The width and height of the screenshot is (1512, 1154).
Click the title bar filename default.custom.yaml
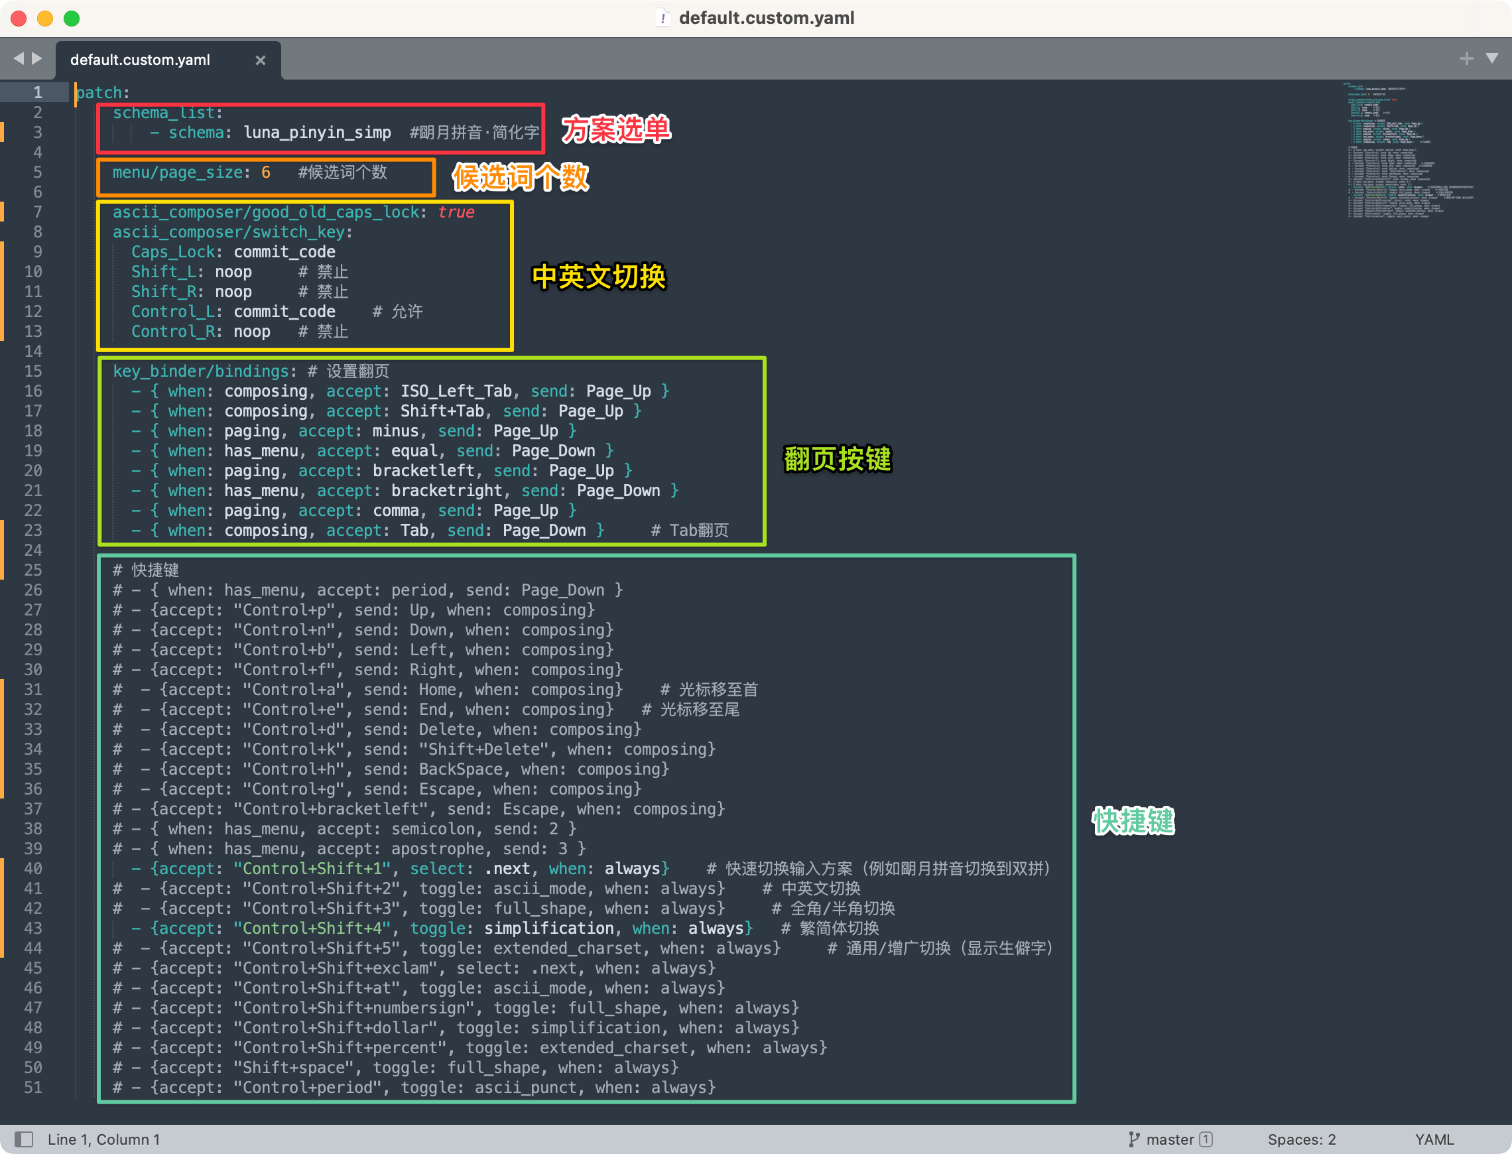[x=767, y=18]
